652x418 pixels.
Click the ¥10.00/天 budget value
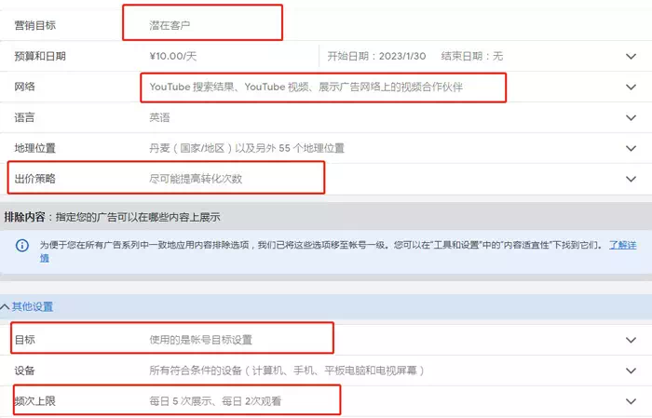click(x=170, y=57)
